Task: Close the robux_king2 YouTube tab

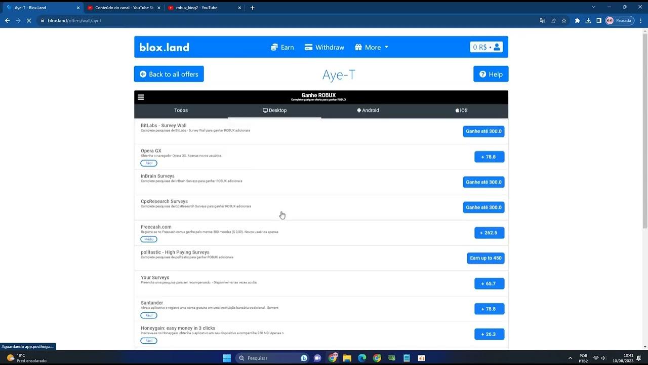Action: point(240,8)
